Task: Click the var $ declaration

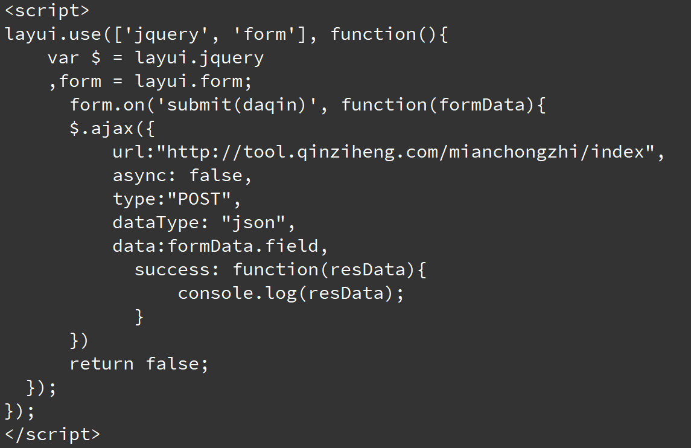Action: pyautogui.click(x=74, y=58)
